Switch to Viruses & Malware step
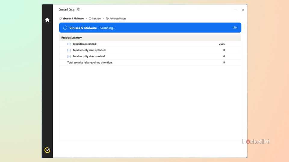Viewport: 289px width, 162px height. pyautogui.click(x=73, y=19)
